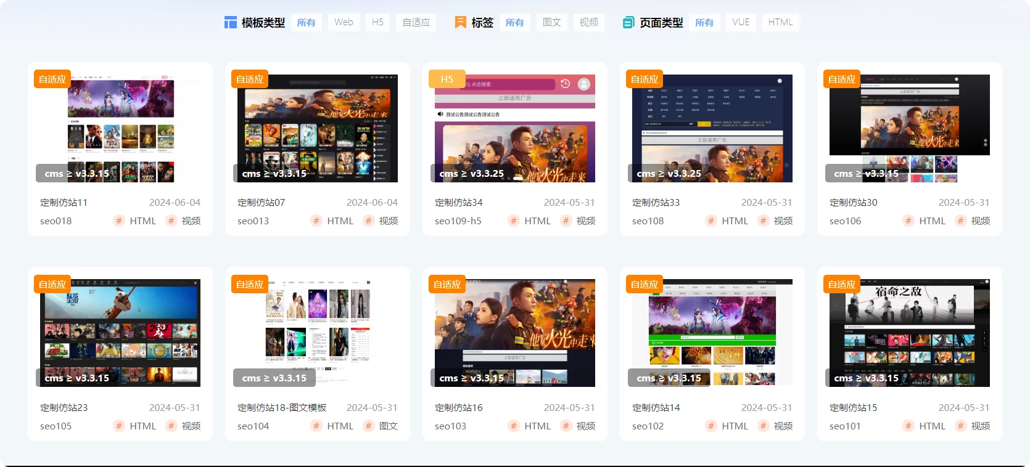Image resolution: width=1030 pixels, height=467 pixels.
Task: Open thumbnail of 定制仿站11
Action: tap(120, 128)
